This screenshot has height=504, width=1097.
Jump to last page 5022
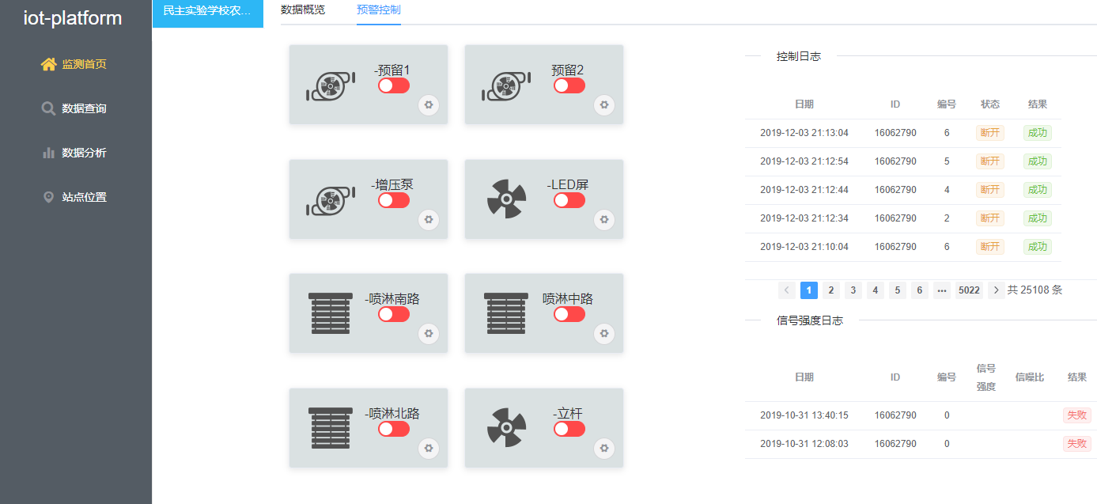click(x=969, y=290)
